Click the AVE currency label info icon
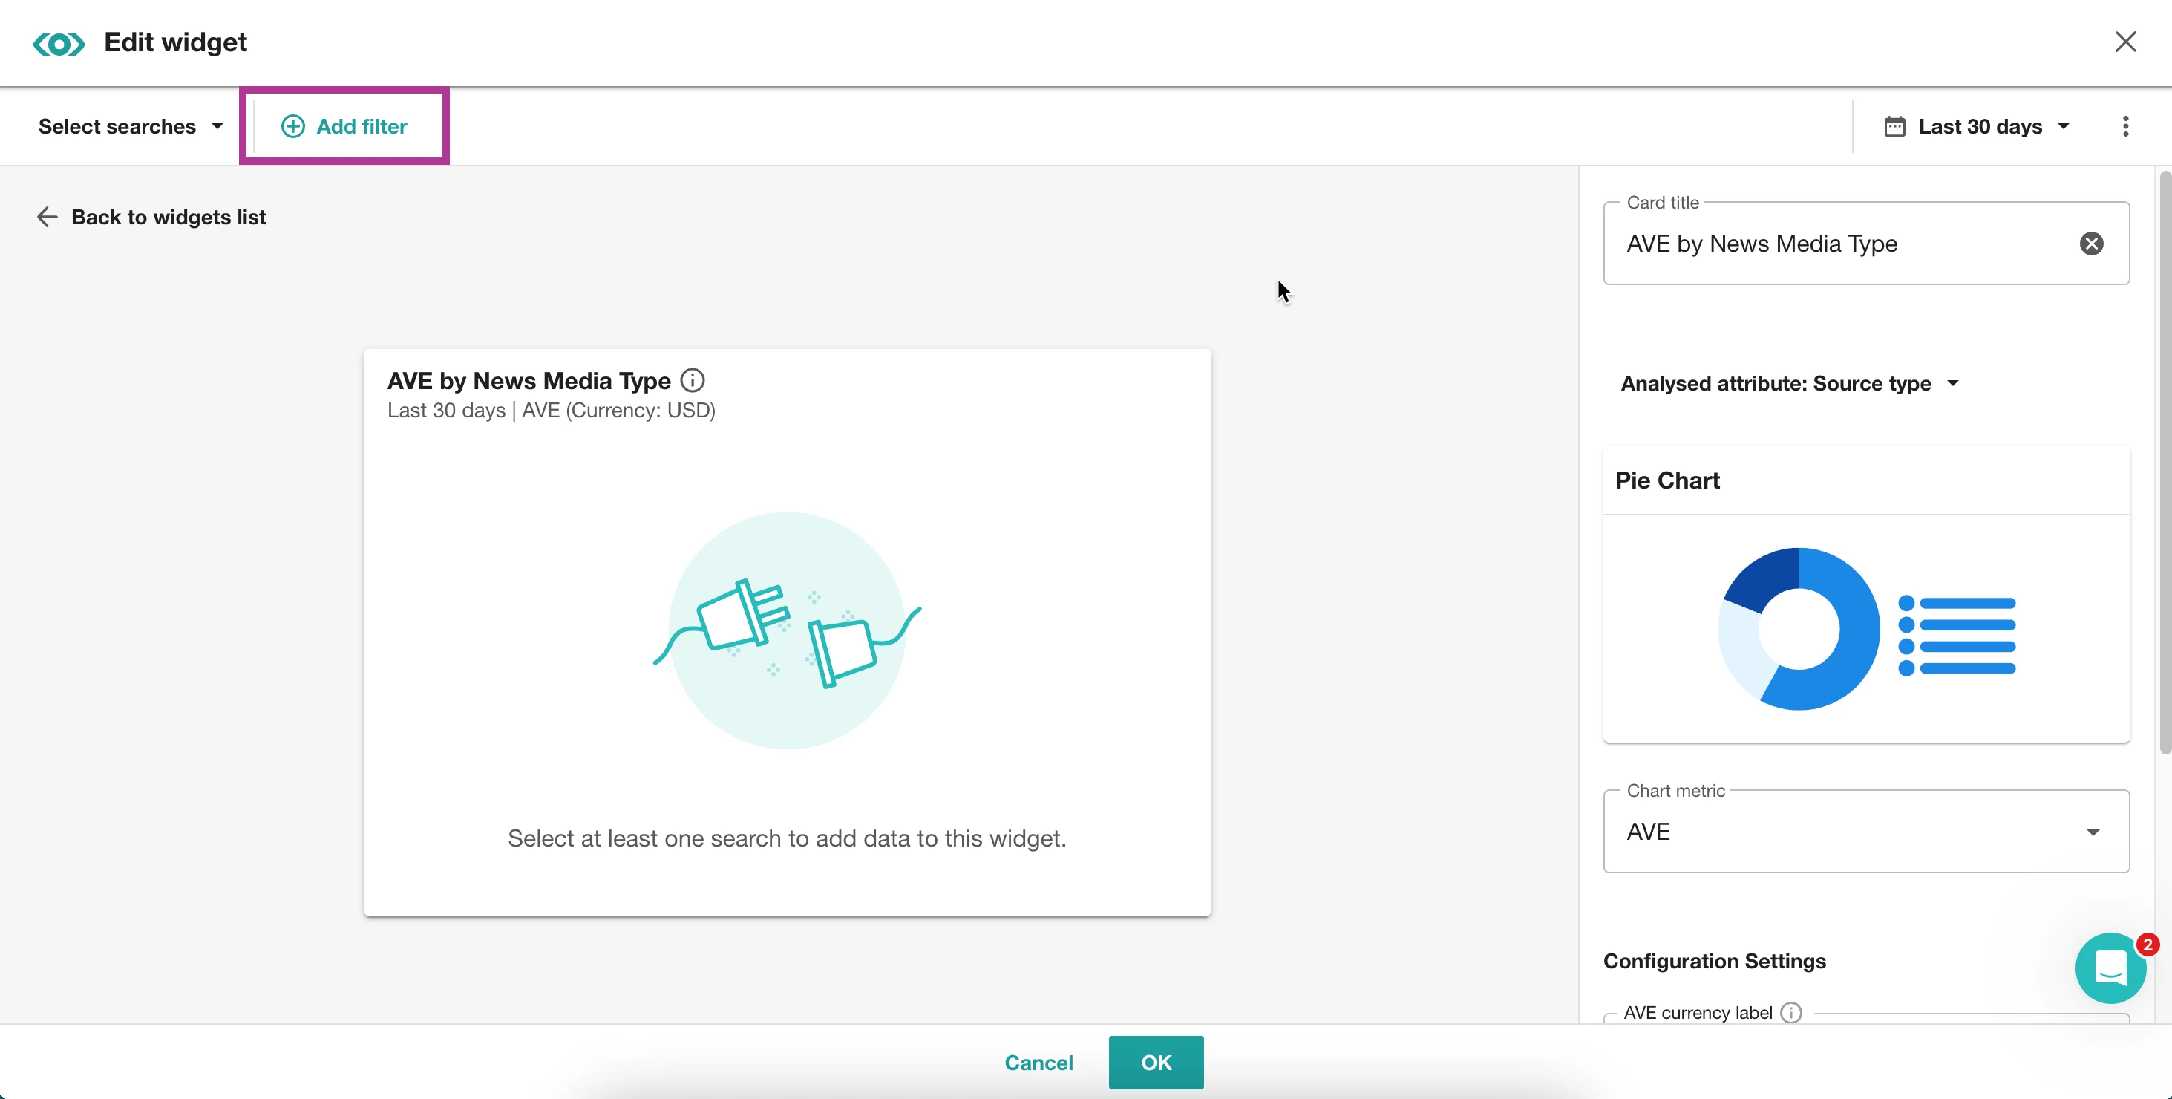The image size is (2172, 1099). (1791, 1012)
